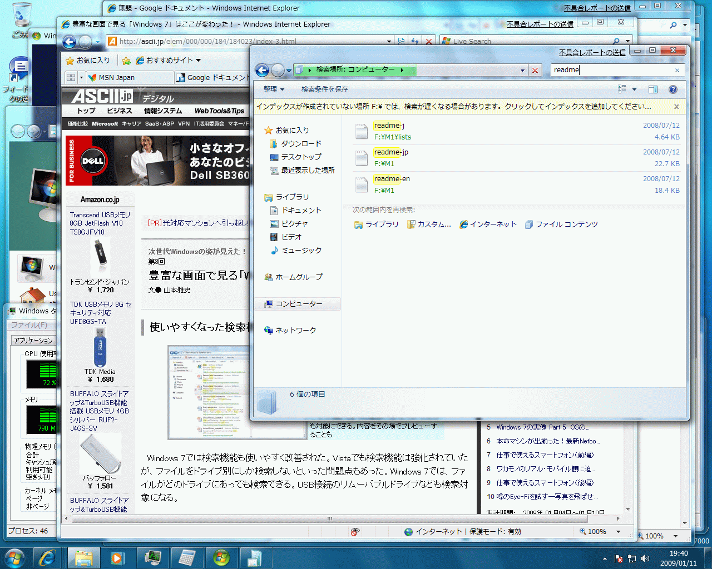Open the Start menu orb
The image size is (712, 569).
pyautogui.click(x=14, y=558)
